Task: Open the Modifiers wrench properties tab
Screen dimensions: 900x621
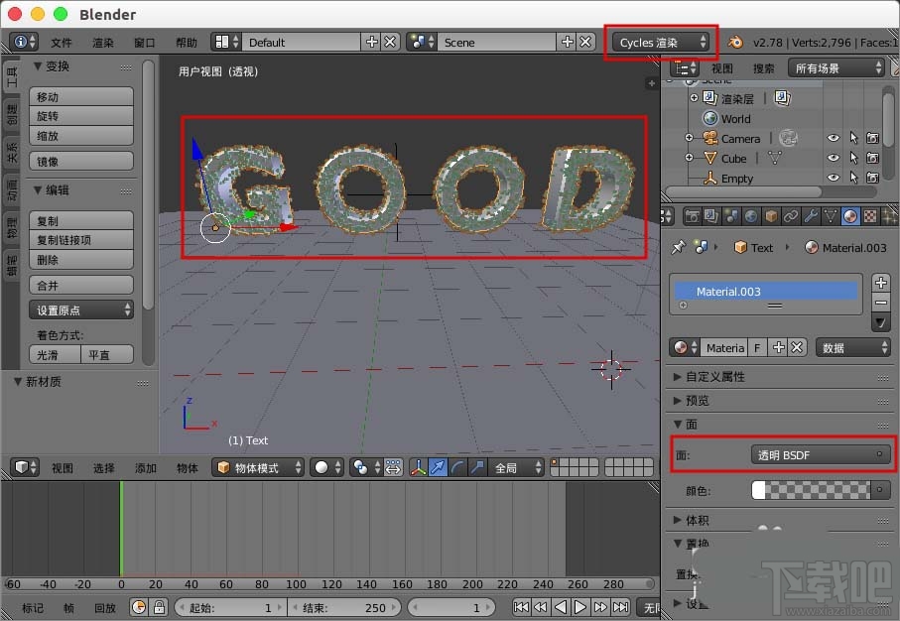Action: coord(812,216)
